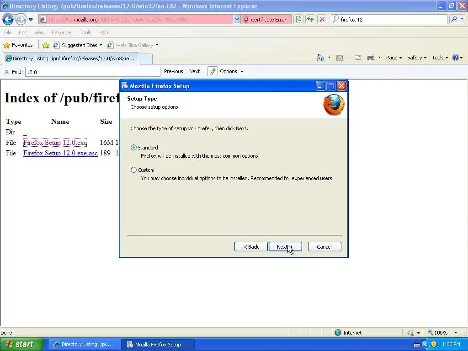This screenshot has width=468, height=351.
Task: Open recent pages dropdown beside Forward arrow
Action: [x=31, y=20]
